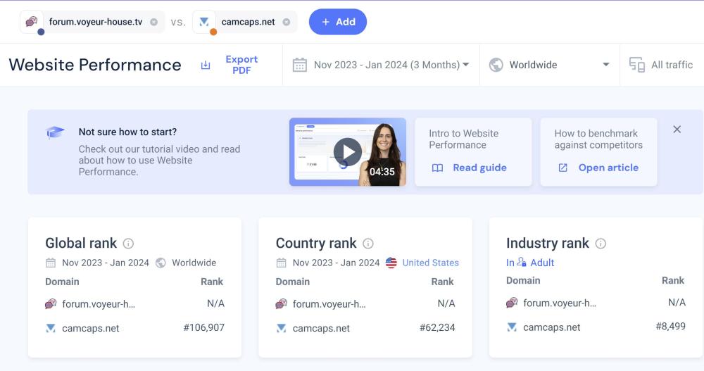Click the Add competitor button
This screenshot has height=371, width=704.
click(338, 22)
